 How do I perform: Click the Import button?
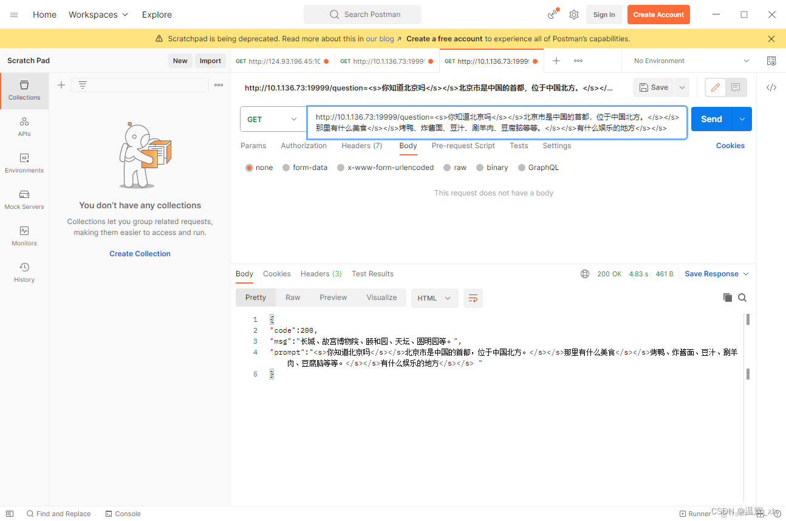(x=210, y=61)
